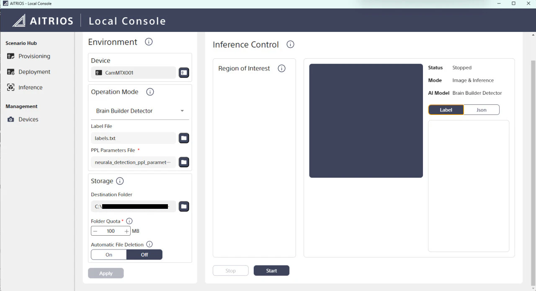Click the neurala_detection_ppl_paramet… field
The image size is (536, 291).
pos(134,162)
